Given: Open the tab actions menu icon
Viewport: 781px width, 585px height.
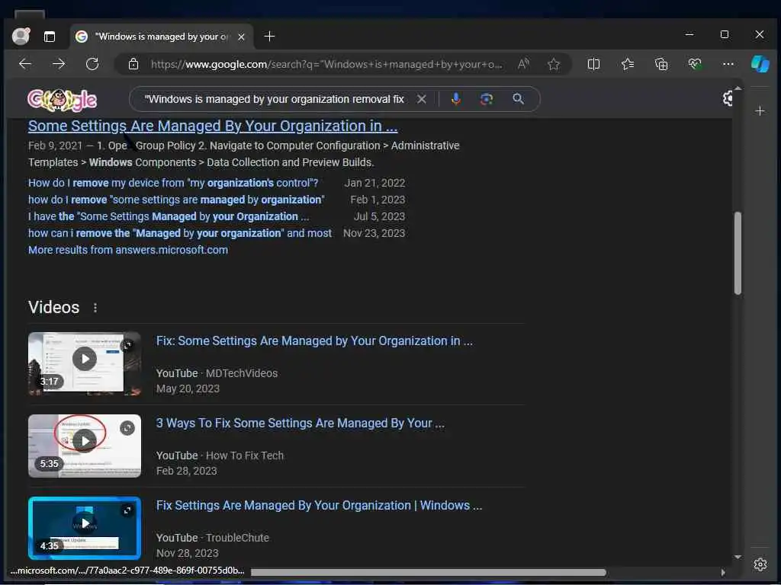Looking at the screenshot, I should click(x=50, y=37).
